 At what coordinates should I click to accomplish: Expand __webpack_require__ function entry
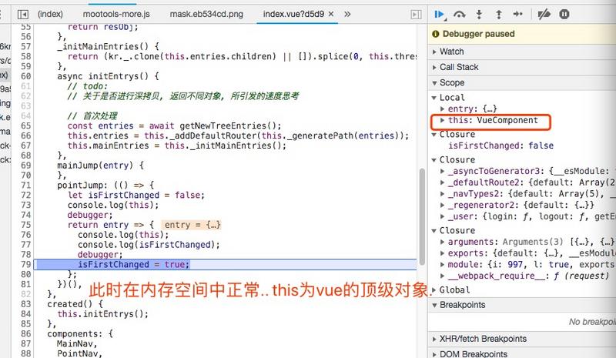point(442,276)
